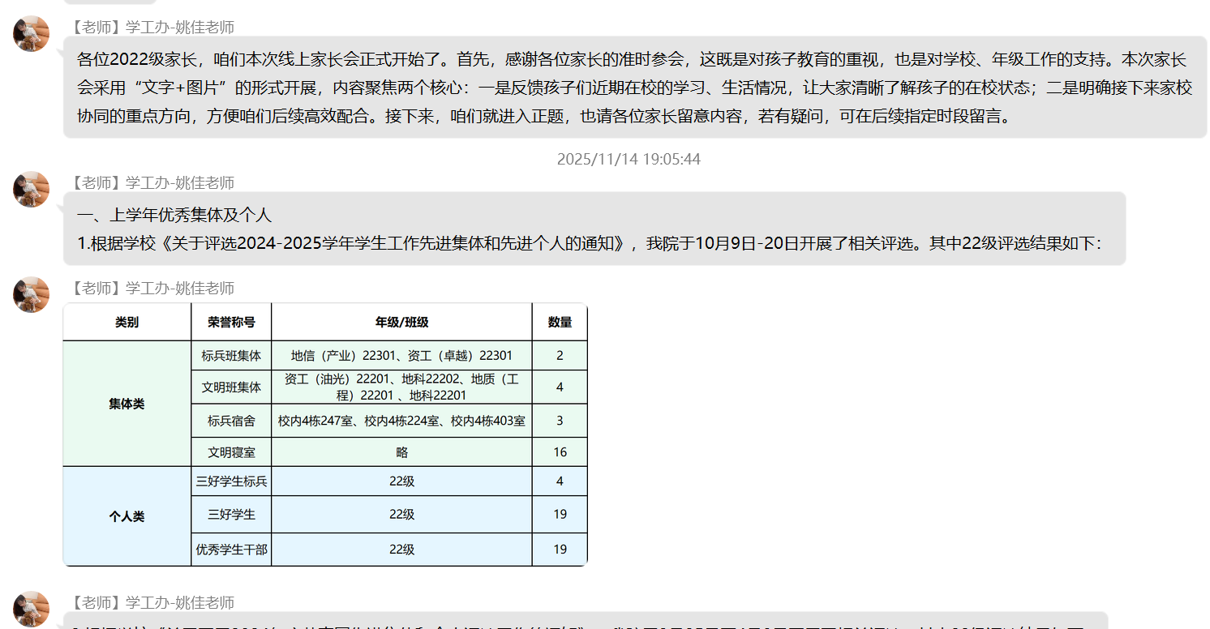Click the sender name above the 上学年优秀集体及个人 message

click(152, 182)
